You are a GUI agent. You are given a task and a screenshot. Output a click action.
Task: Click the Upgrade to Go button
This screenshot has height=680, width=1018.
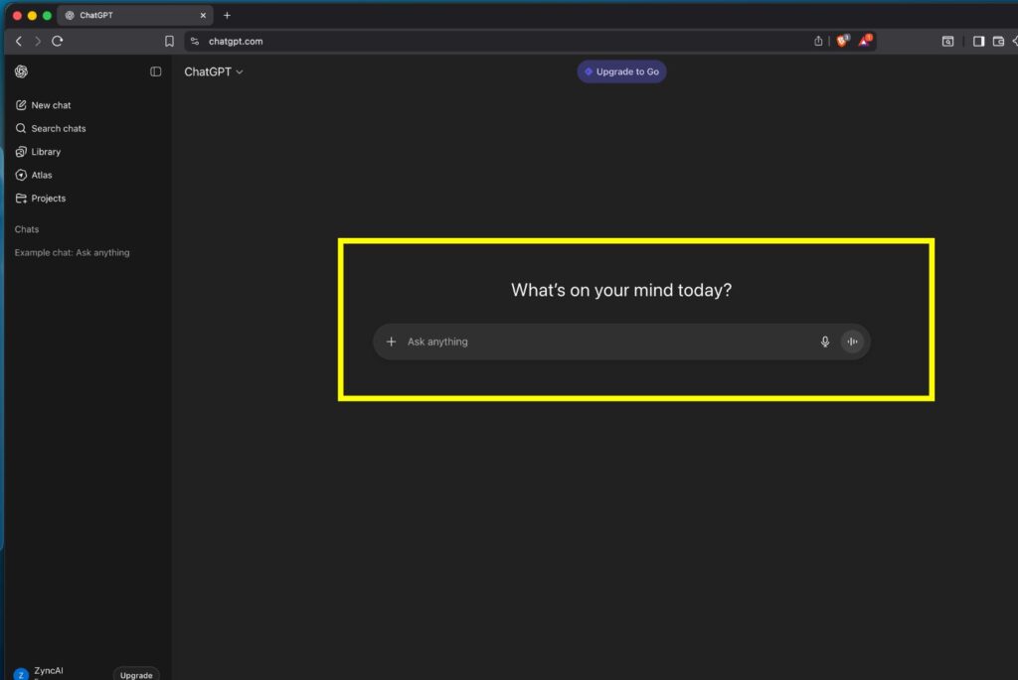point(621,71)
